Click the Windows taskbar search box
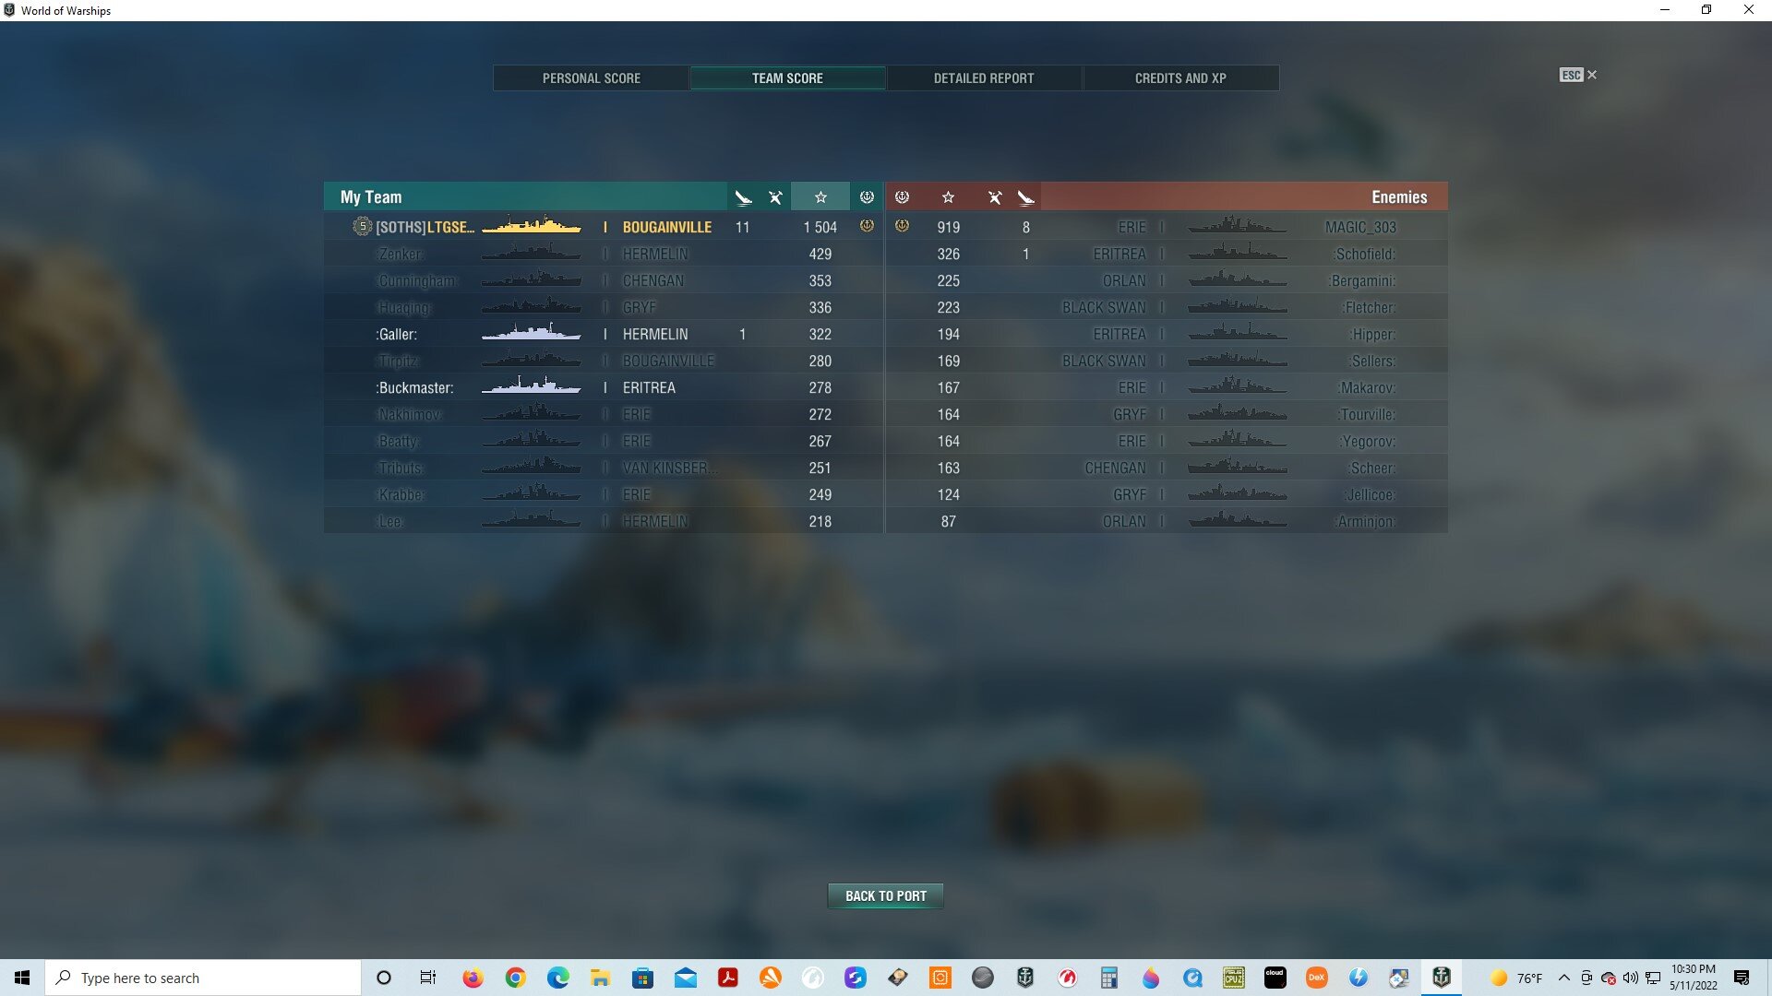The height and width of the screenshot is (996, 1772). 203,978
